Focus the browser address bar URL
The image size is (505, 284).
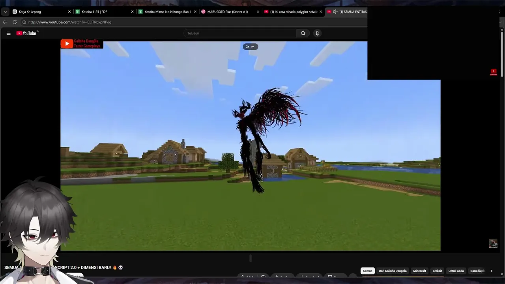(x=70, y=22)
